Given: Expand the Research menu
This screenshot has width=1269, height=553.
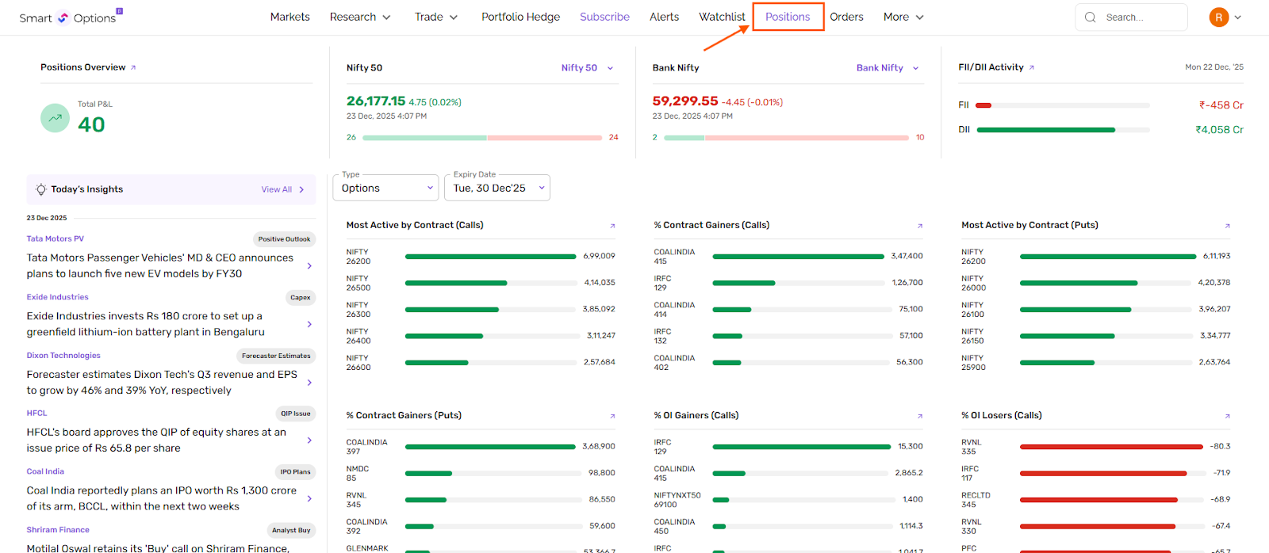Looking at the screenshot, I should (x=360, y=17).
